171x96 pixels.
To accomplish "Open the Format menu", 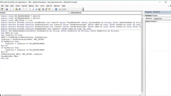I will [24, 6].
